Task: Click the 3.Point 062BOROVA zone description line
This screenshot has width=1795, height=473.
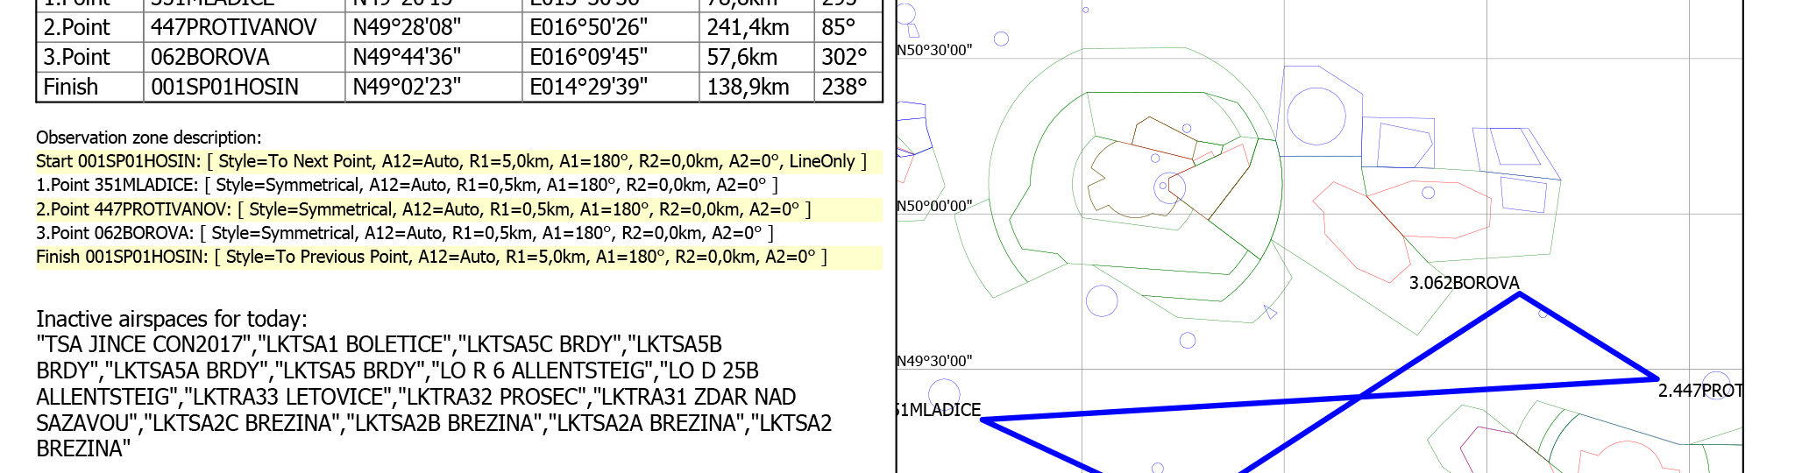Action: tap(404, 233)
